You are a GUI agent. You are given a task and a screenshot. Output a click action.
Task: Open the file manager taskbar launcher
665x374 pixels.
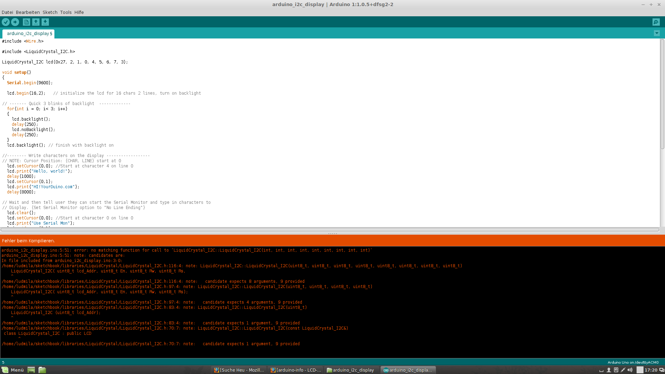(x=42, y=370)
